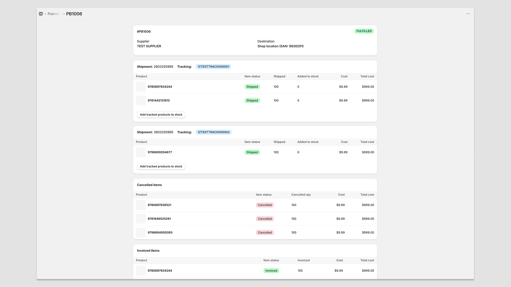The width and height of the screenshot is (511, 287).
Task: Click thumbnail of cancelled product 9798684000393
Action: click(x=141, y=232)
